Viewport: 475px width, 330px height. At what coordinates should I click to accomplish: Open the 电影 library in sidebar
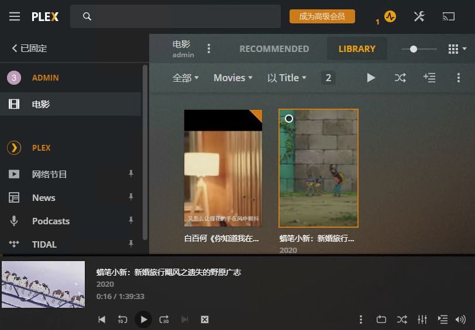coord(70,104)
